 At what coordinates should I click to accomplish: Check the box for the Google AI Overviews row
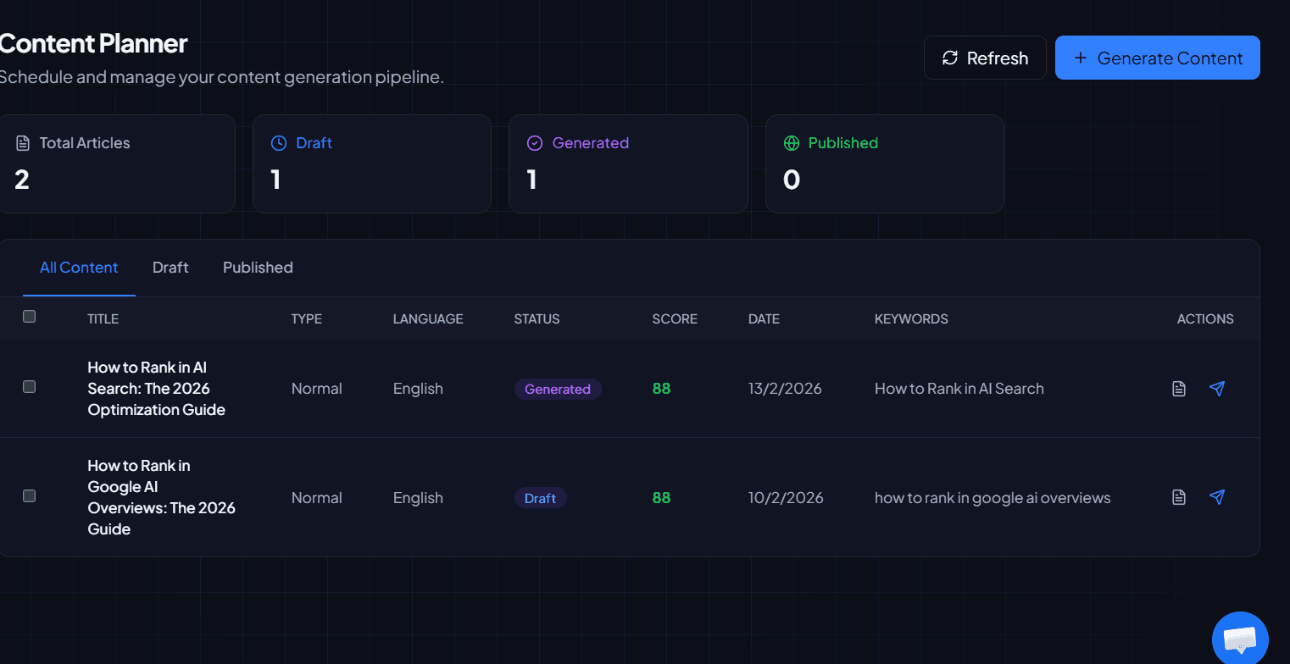pos(29,495)
